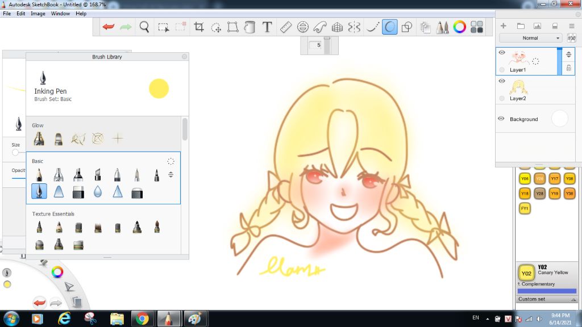Enable the Ruler guide tool
The image size is (582, 327).
tap(285, 27)
